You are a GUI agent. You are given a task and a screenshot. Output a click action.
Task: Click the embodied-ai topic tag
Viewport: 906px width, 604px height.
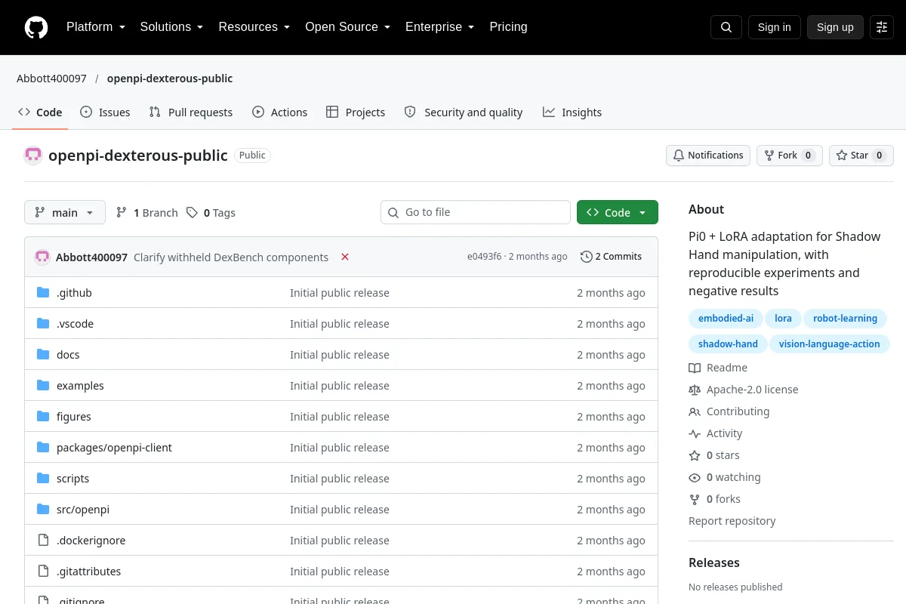[726, 319]
